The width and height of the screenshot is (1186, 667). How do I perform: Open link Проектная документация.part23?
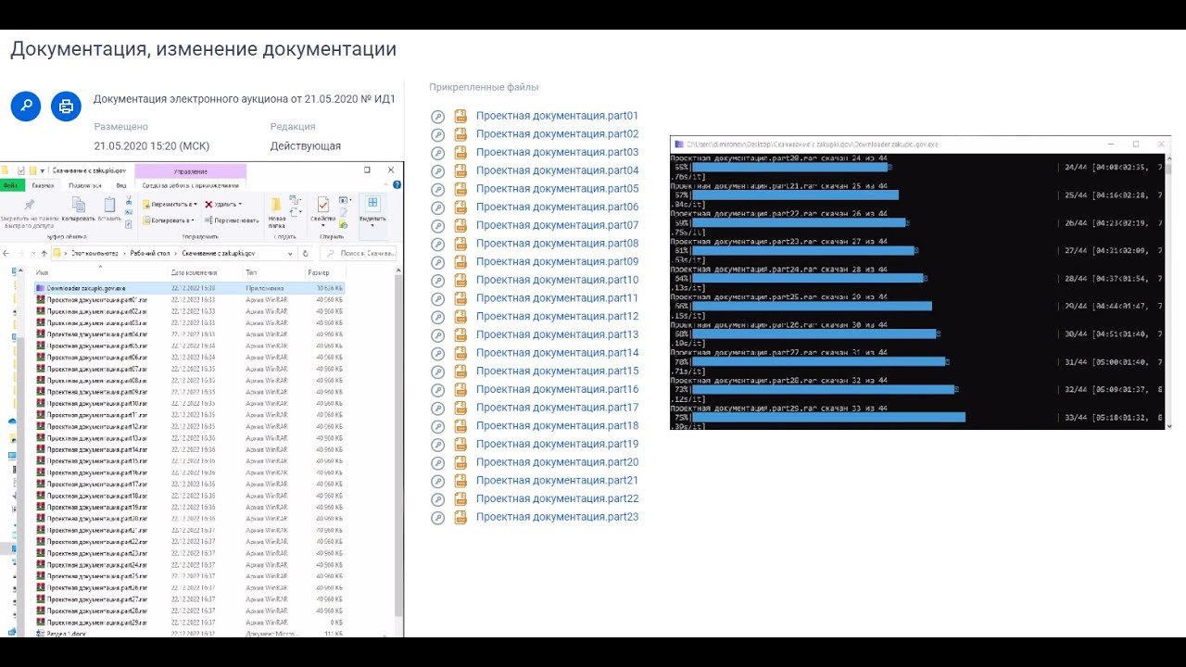(557, 517)
